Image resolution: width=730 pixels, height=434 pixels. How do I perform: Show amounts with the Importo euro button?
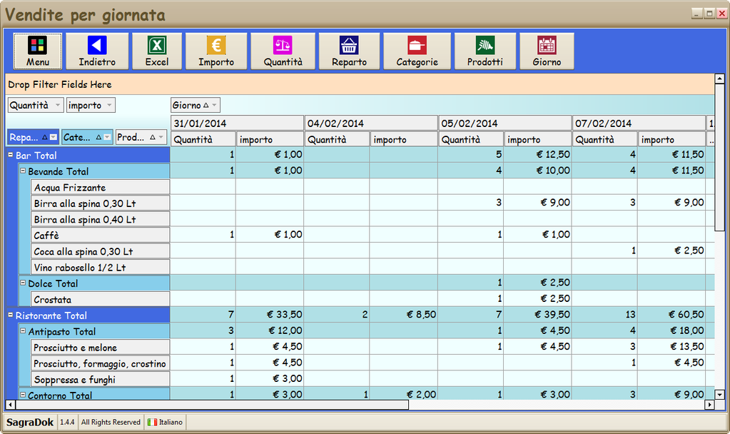coord(216,51)
